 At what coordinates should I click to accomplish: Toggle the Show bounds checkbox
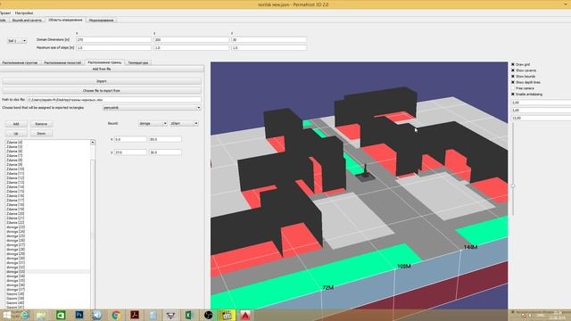pos(513,77)
